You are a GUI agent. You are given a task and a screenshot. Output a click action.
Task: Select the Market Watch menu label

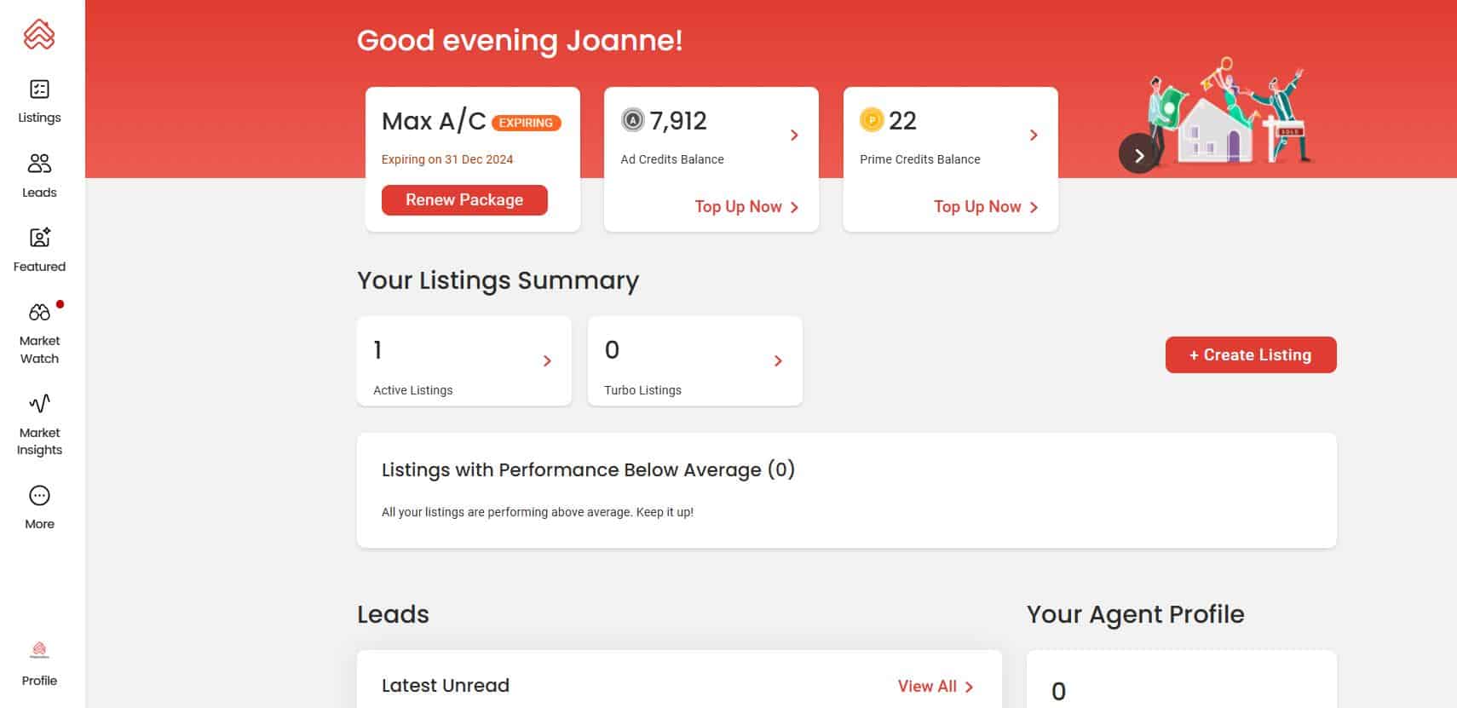(39, 349)
